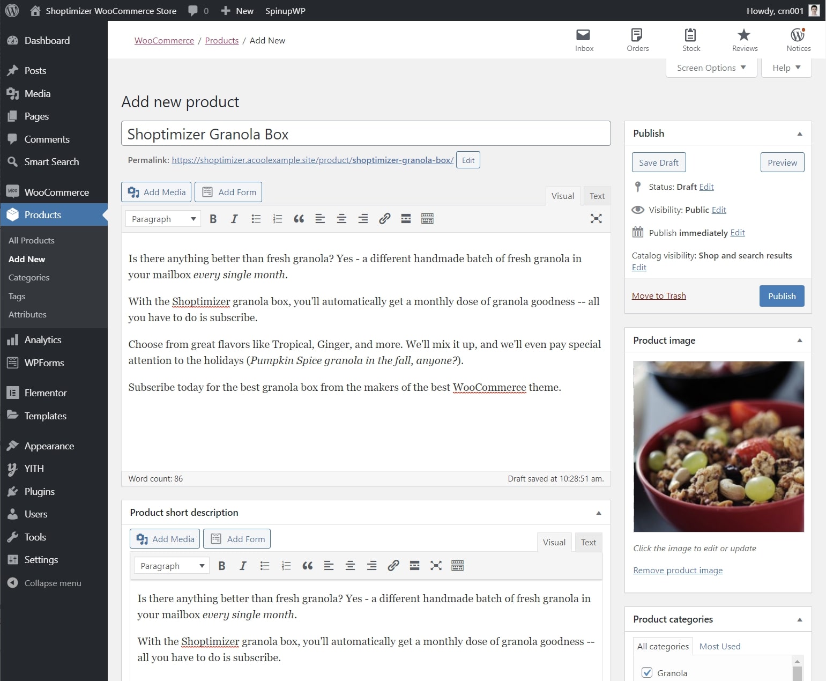This screenshot has width=826, height=681.
Task: Align left in short description
Action: (329, 566)
